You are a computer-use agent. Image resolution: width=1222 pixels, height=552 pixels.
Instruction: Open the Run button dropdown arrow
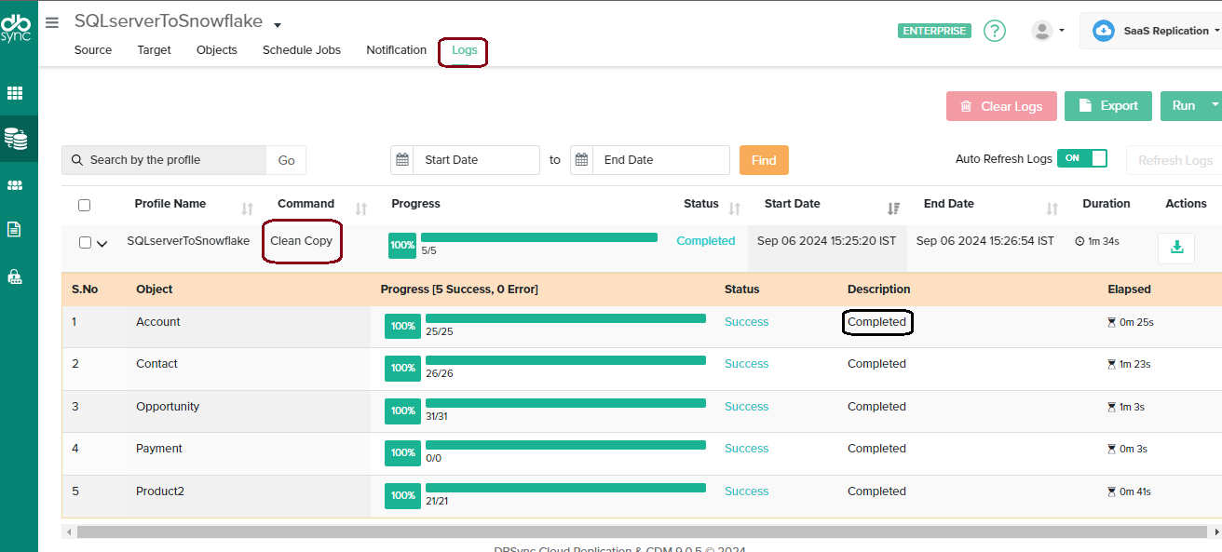1215,105
